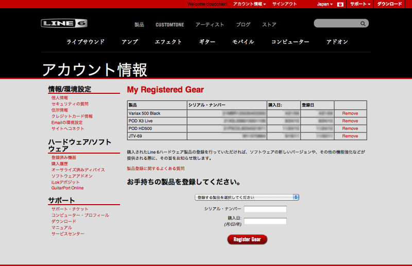This screenshot has width=412, height=266.
Task: Open the アーティスト menu item
Action: (x=210, y=24)
